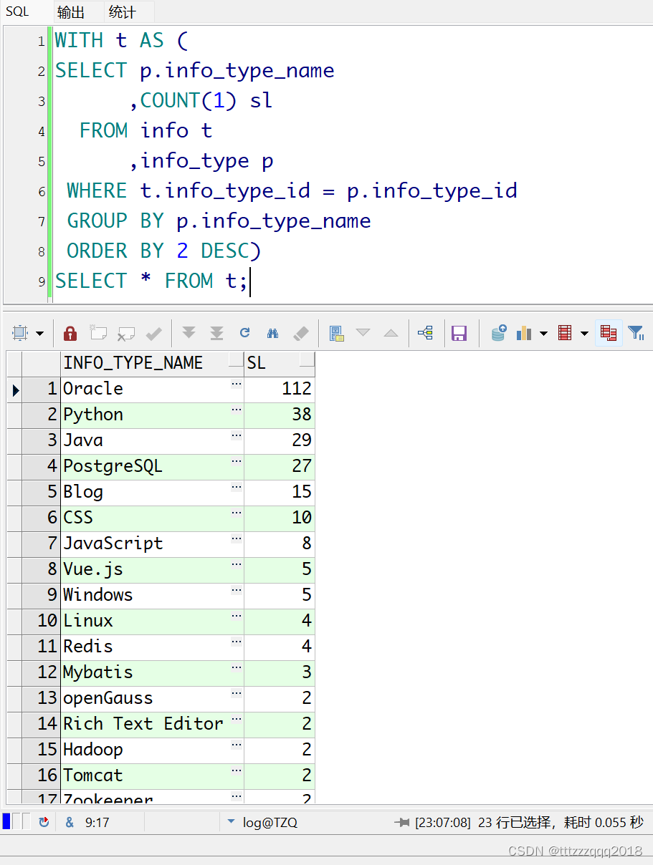Image resolution: width=653 pixels, height=865 pixels.
Task: Click the post changes checkmark icon
Action: [153, 333]
